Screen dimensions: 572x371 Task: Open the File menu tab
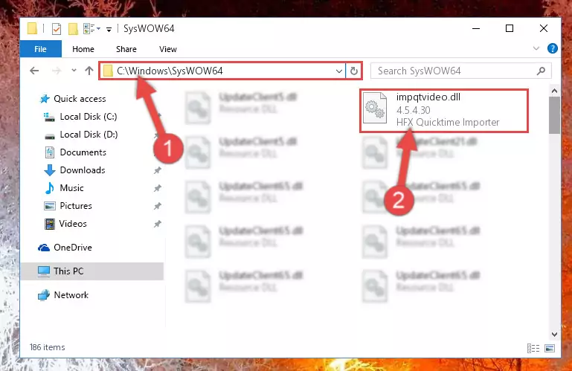coord(40,49)
